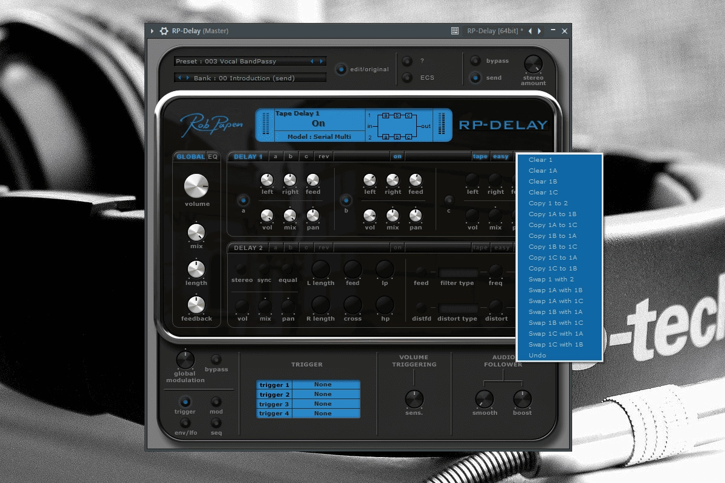This screenshot has width=725, height=483.
Task: Click delay line b 'pan' knob
Action: coord(416,216)
